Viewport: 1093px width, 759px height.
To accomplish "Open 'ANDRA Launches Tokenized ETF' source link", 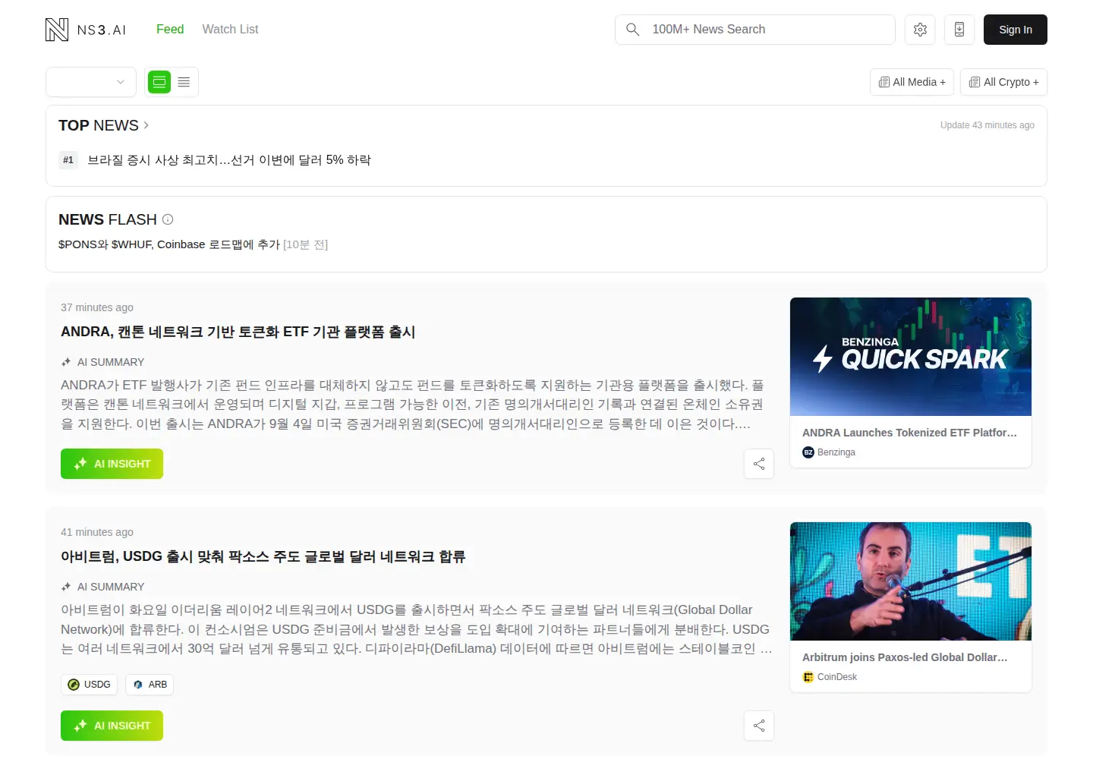I will point(909,433).
